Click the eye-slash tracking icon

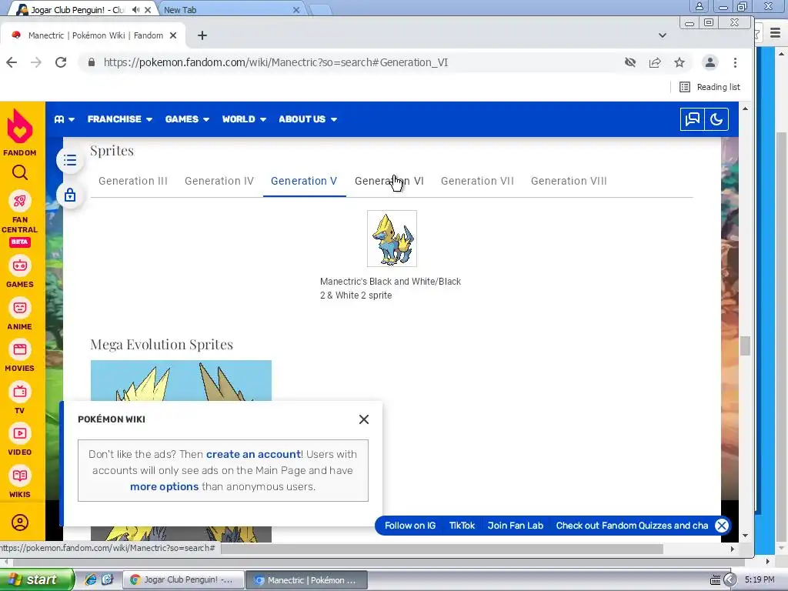point(630,62)
